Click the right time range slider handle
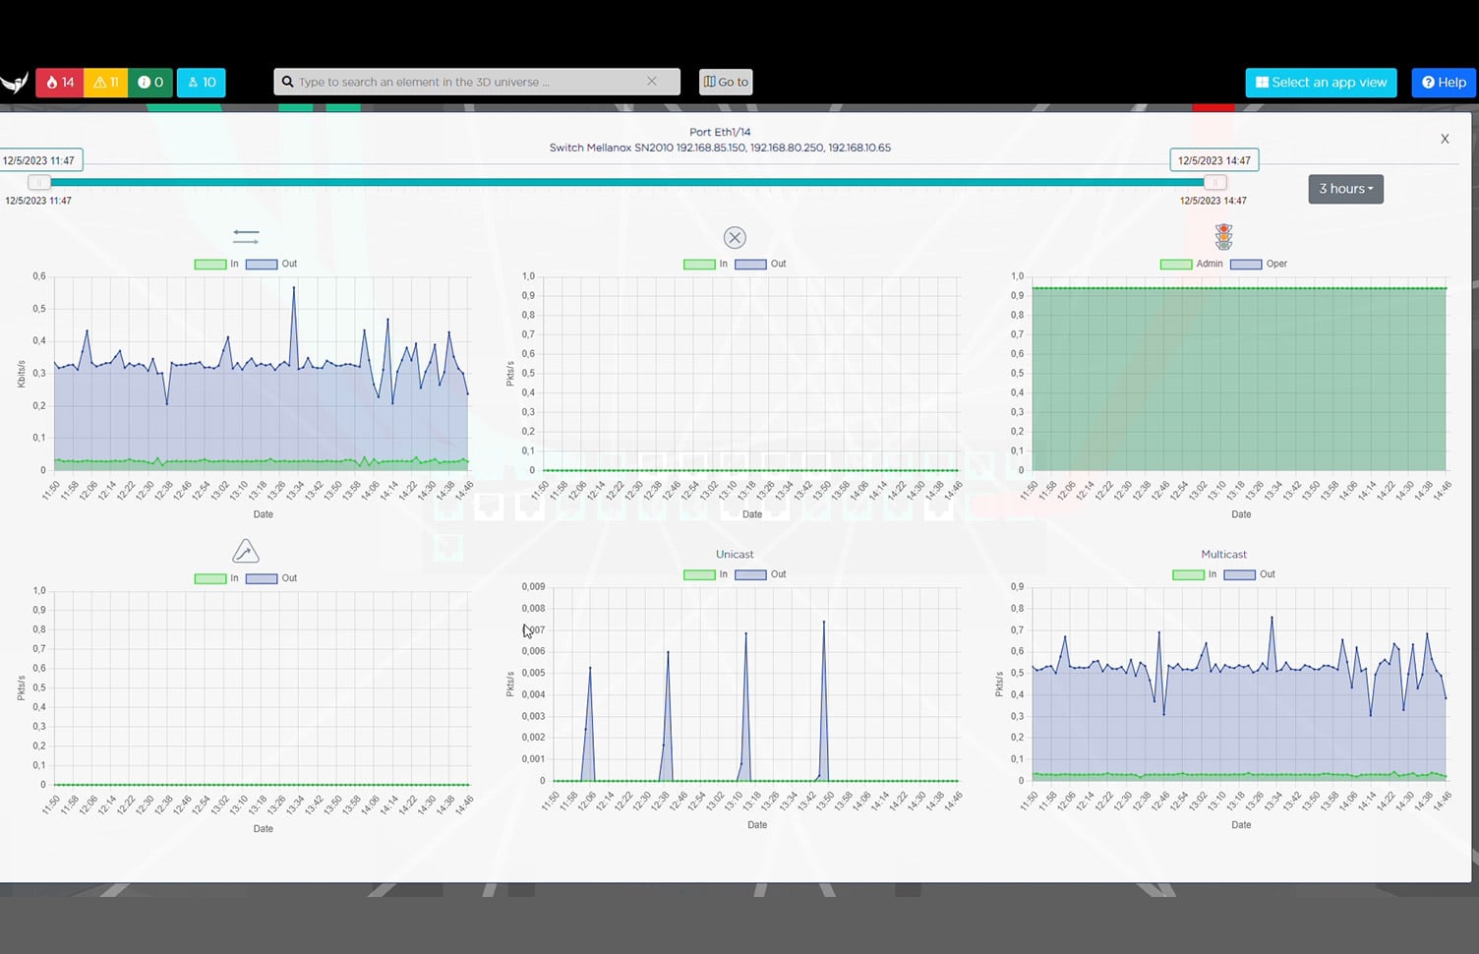 pos(1214,182)
